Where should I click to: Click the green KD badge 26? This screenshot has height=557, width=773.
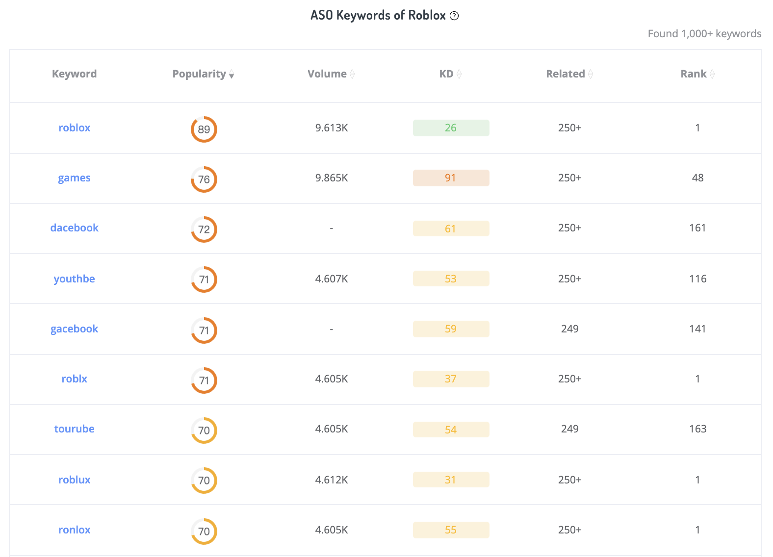[x=451, y=128]
